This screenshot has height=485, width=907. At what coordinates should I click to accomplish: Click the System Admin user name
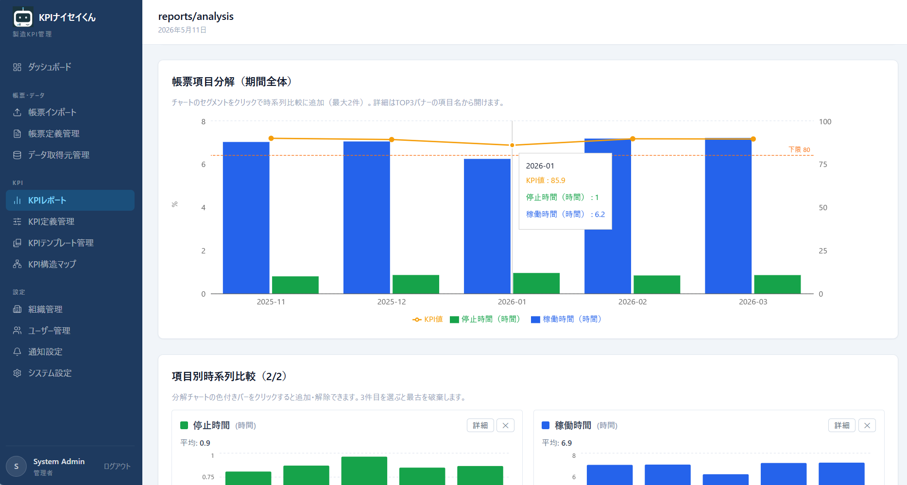(59, 462)
